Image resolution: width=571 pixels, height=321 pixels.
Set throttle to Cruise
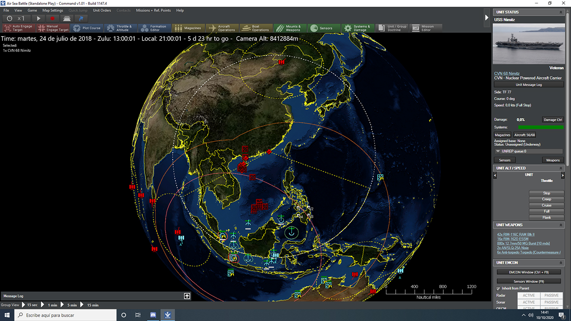click(546, 205)
